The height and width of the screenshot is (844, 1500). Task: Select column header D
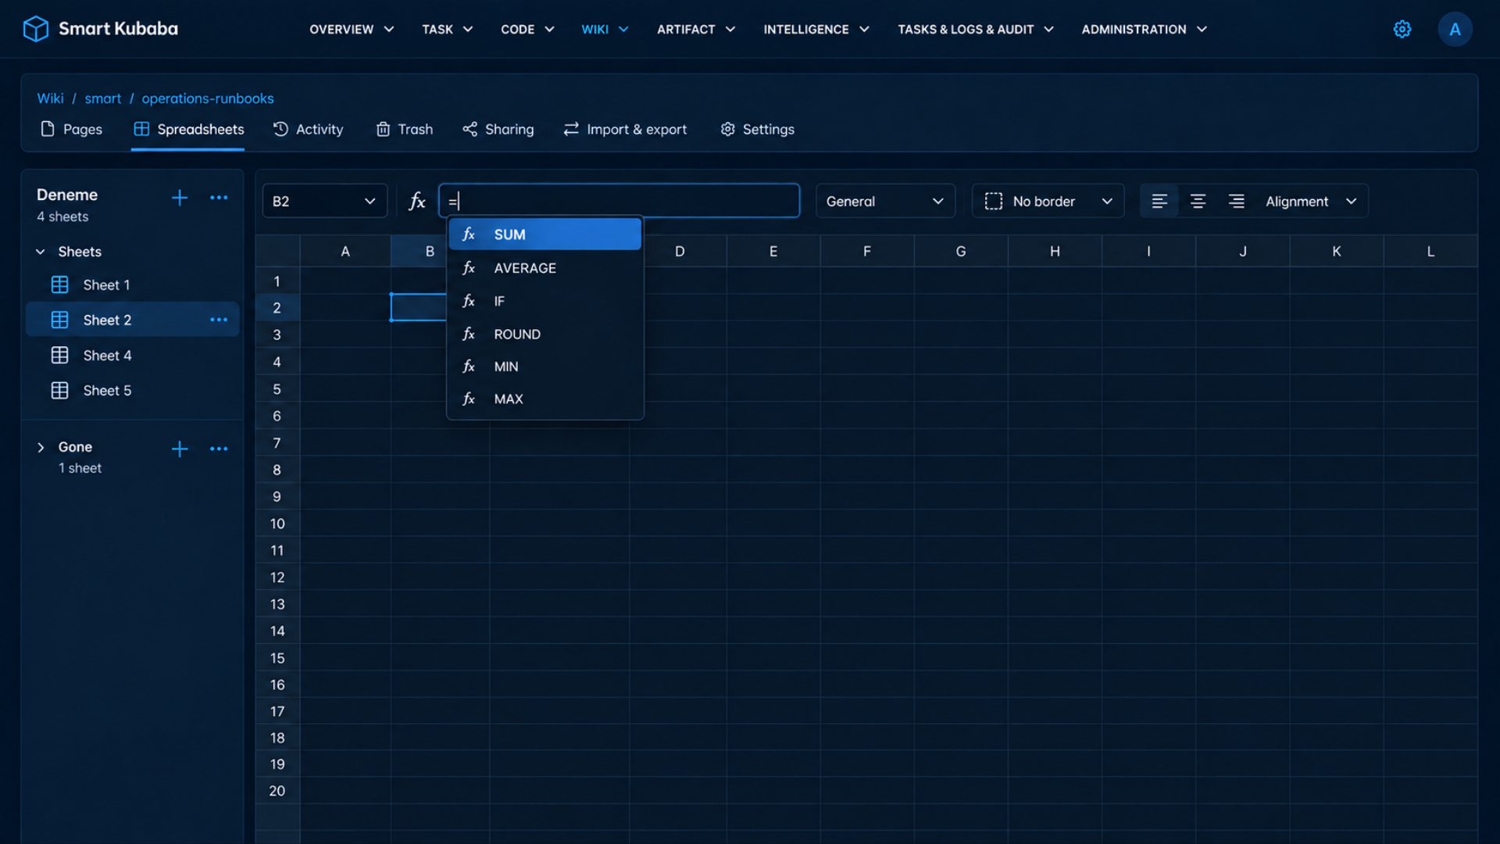679,252
